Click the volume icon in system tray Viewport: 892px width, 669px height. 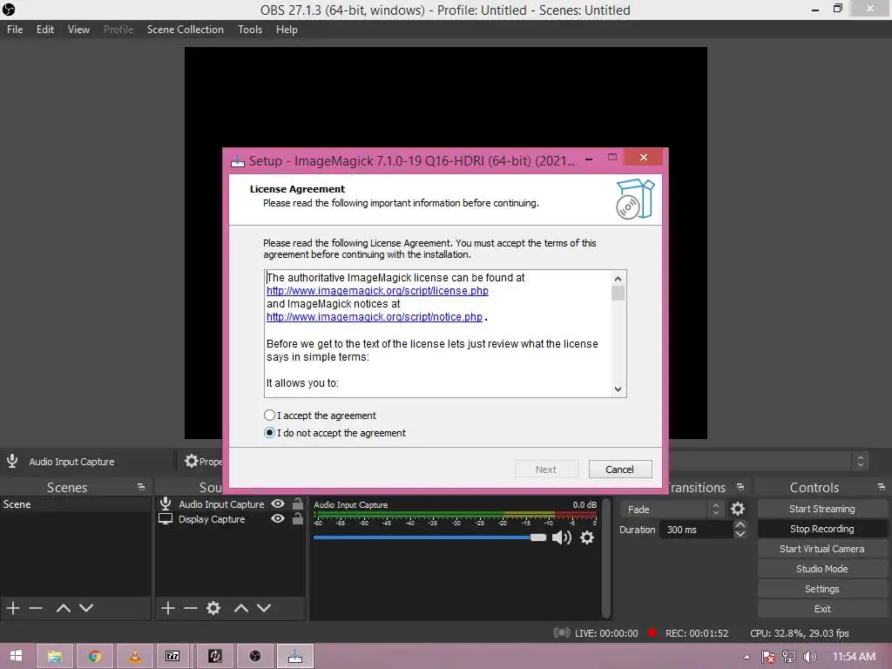(810, 657)
